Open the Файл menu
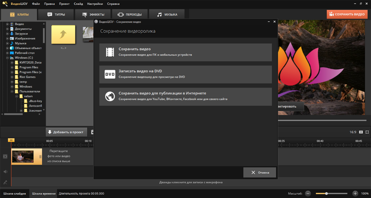This screenshot has height=198, width=371. coord(36,4)
